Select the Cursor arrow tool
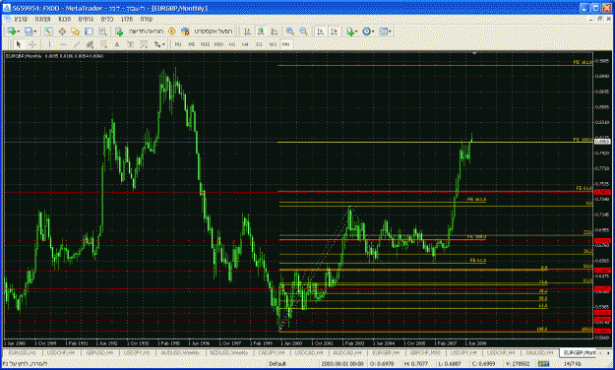The height and width of the screenshot is (370, 615). click(18, 44)
